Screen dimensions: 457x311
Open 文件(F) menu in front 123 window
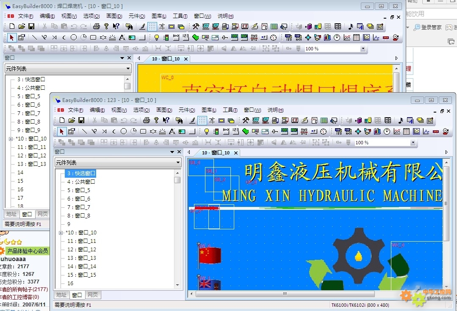click(75, 110)
